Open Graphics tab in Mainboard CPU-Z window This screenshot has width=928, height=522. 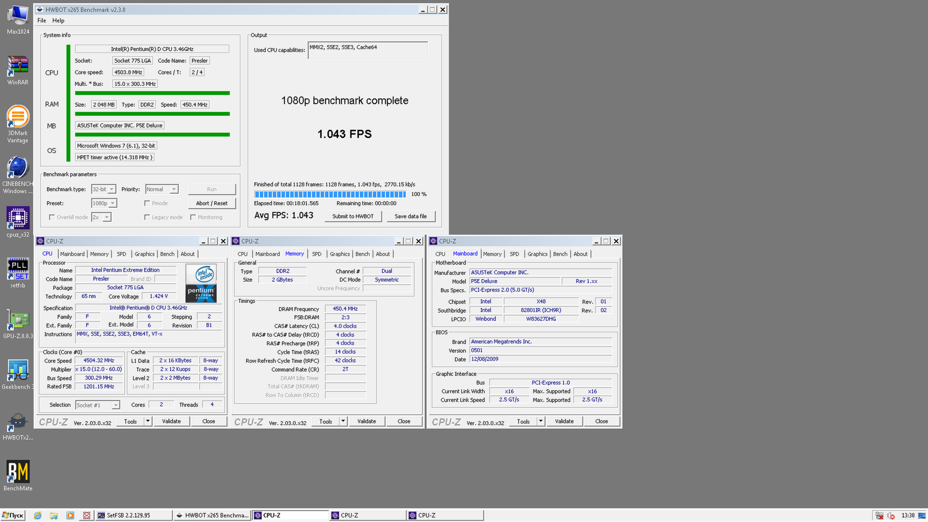pyautogui.click(x=537, y=254)
